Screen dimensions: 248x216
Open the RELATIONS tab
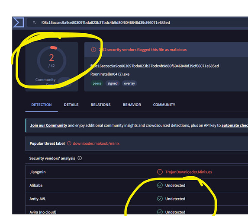click(100, 105)
